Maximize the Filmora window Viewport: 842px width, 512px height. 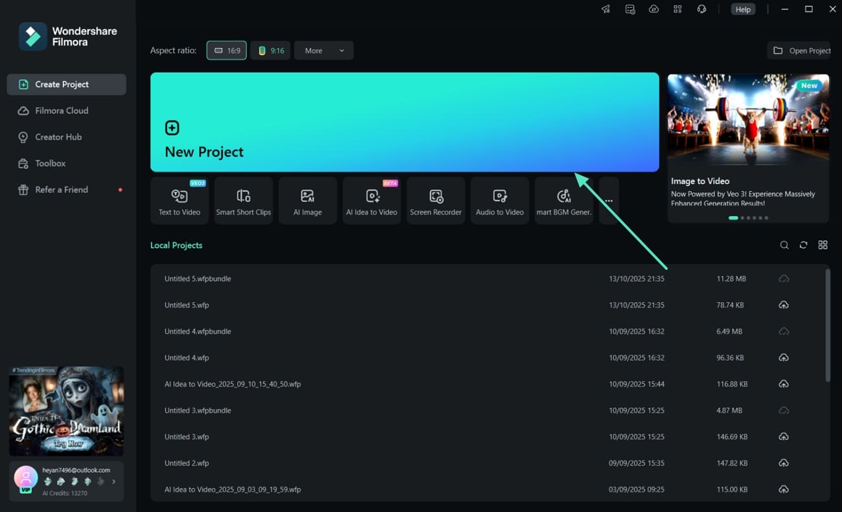pos(809,9)
